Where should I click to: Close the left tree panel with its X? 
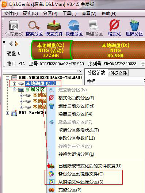coord(80,71)
